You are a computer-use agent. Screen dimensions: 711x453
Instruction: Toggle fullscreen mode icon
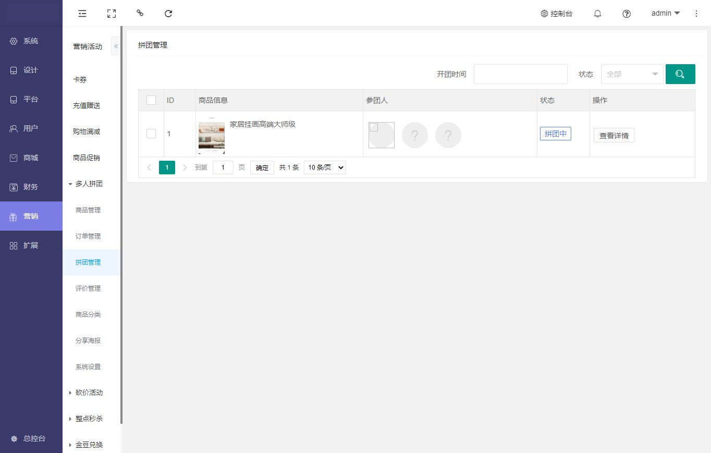point(111,14)
